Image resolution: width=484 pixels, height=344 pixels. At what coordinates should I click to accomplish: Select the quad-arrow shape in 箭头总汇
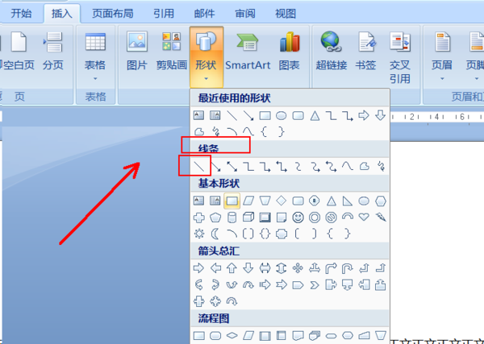(x=298, y=268)
